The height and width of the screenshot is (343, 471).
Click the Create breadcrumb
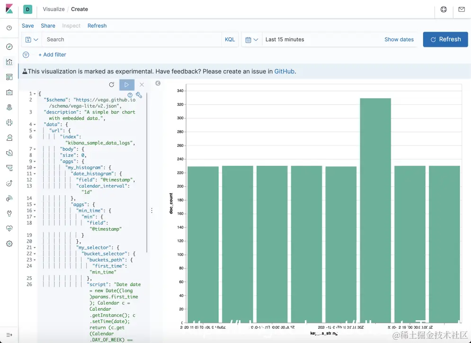click(x=80, y=9)
